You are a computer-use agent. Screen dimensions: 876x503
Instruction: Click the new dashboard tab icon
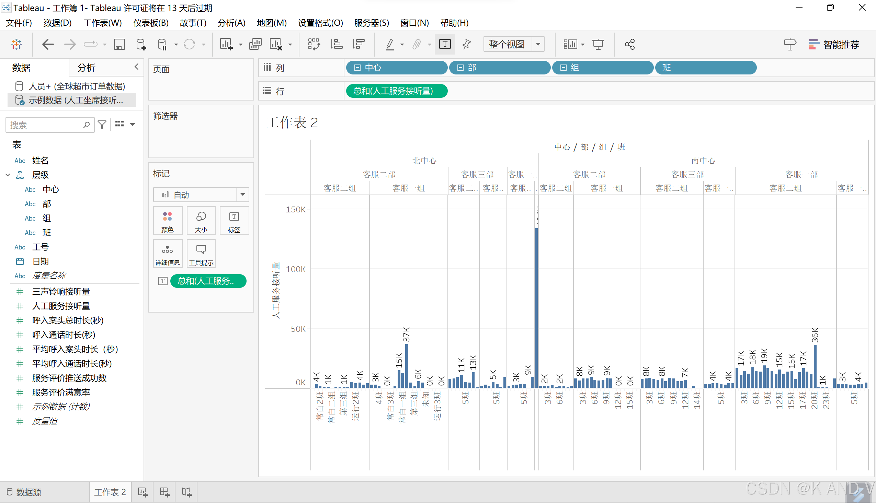click(x=164, y=492)
